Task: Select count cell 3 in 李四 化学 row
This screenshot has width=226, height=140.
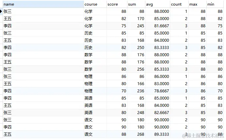Action: click(x=179, y=26)
